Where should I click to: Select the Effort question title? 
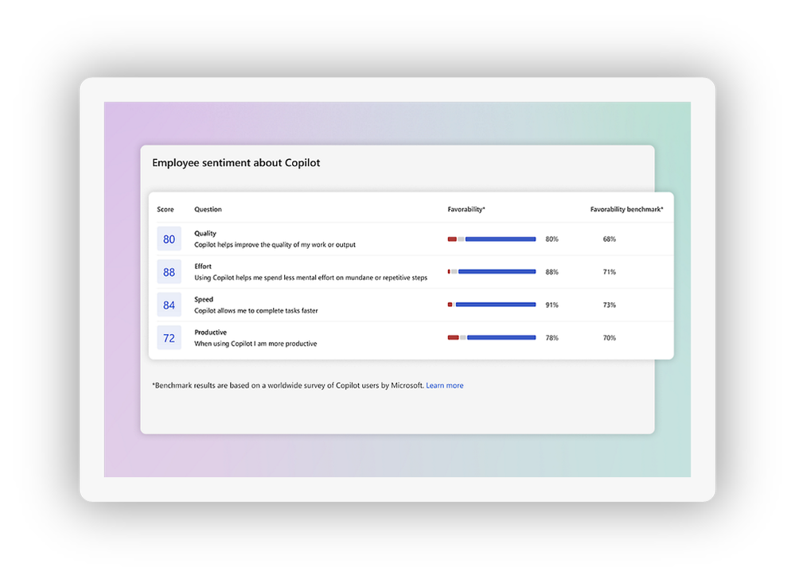point(203,266)
